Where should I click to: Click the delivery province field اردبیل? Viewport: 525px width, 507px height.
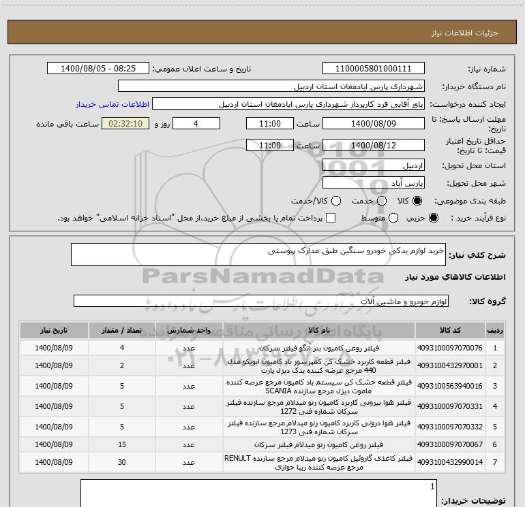click(374, 165)
